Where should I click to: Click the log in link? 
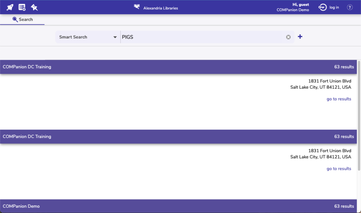click(334, 7)
